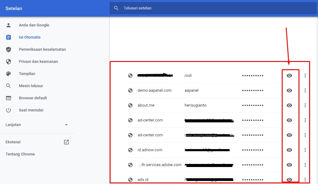
Task: Click the clipboard icon beside Isi-Otomatis
Action: (x=9, y=37)
